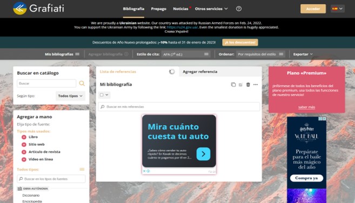Select Enciclopedia source type
This screenshot has height=203, width=355.
(x=32, y=201)
